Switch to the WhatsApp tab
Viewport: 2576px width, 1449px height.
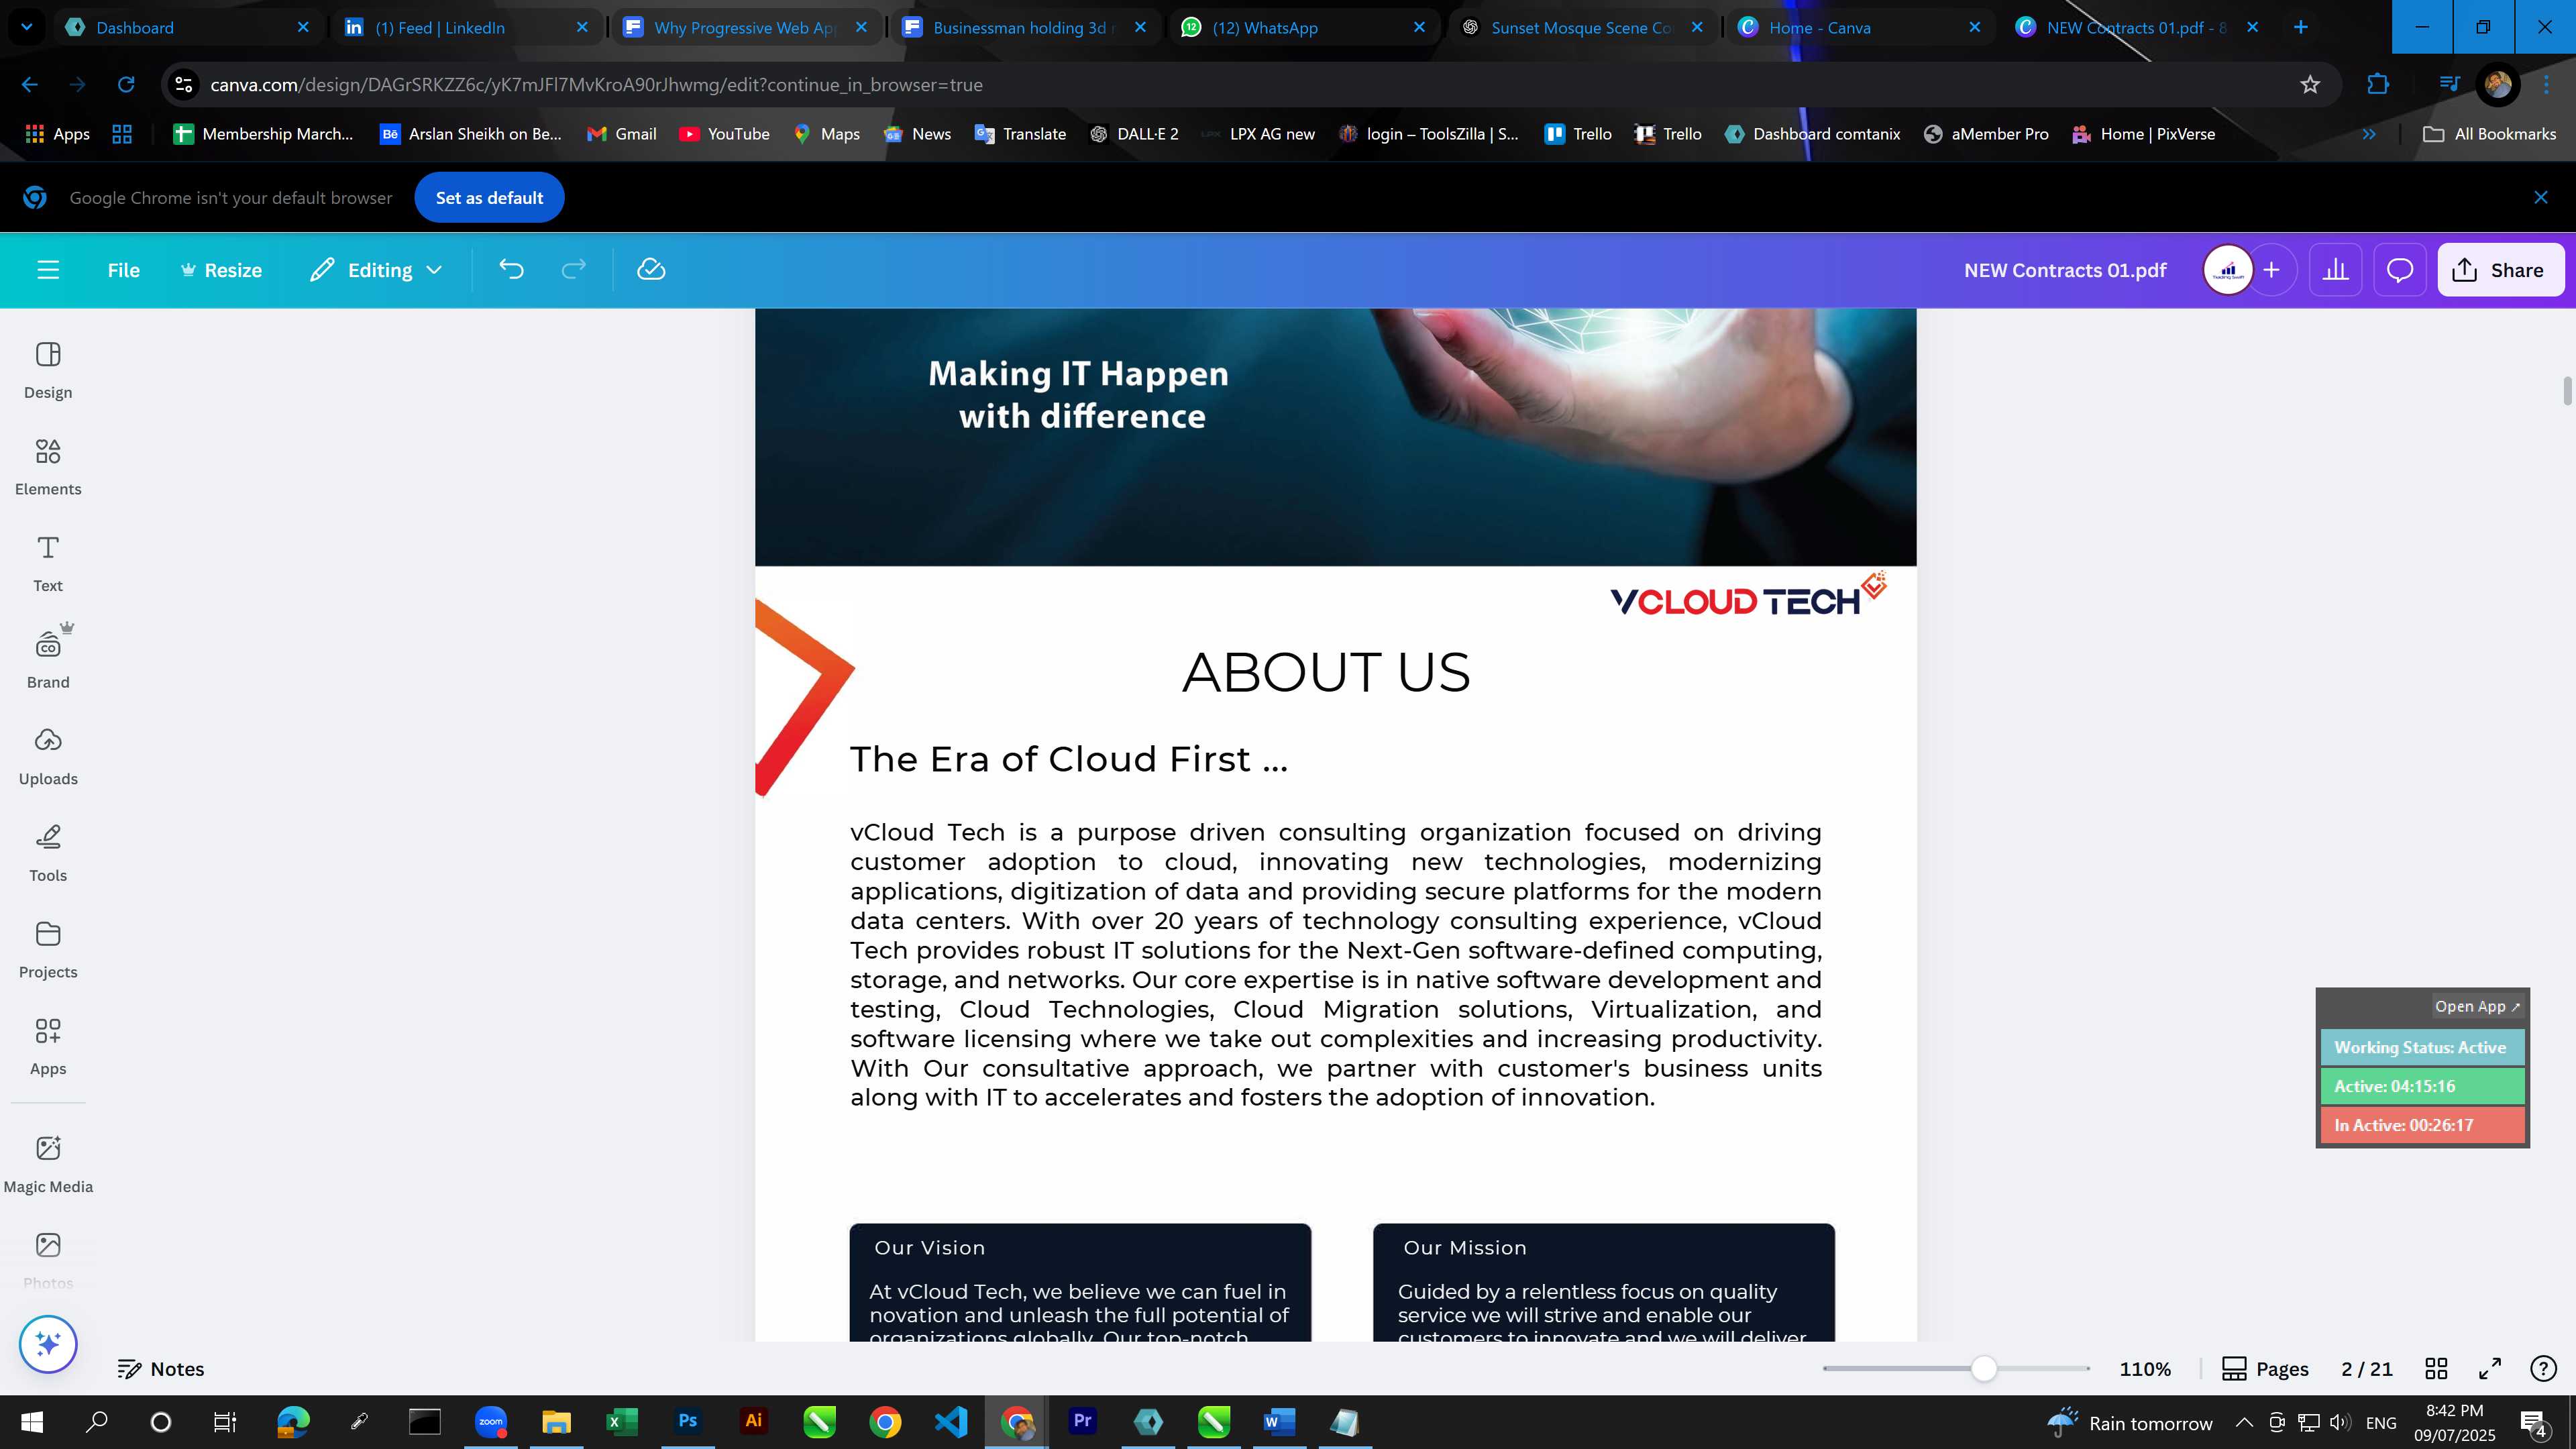[1303, 27]
